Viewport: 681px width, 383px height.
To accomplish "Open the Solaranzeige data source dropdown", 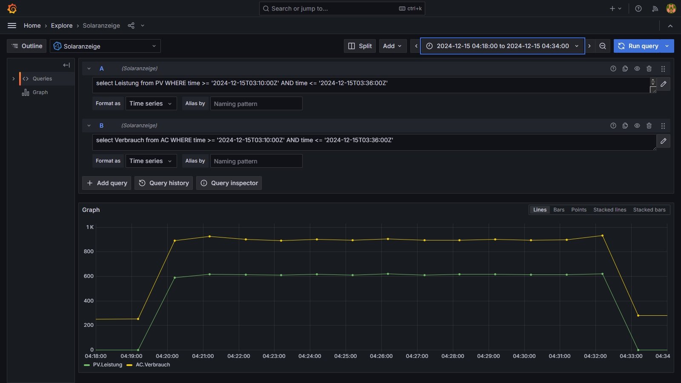I will (105, 46).
